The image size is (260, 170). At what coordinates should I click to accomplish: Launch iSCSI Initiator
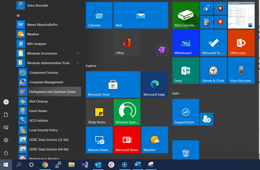coord(50,120)
